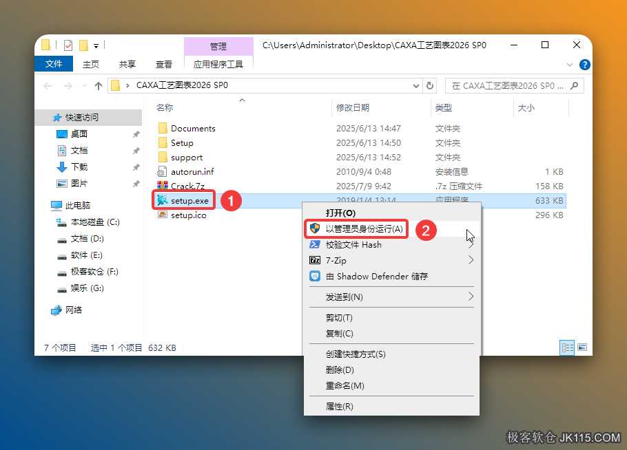Click the Help question mark icon
Screen dimensions: 627x450
[x=584, y=65]
